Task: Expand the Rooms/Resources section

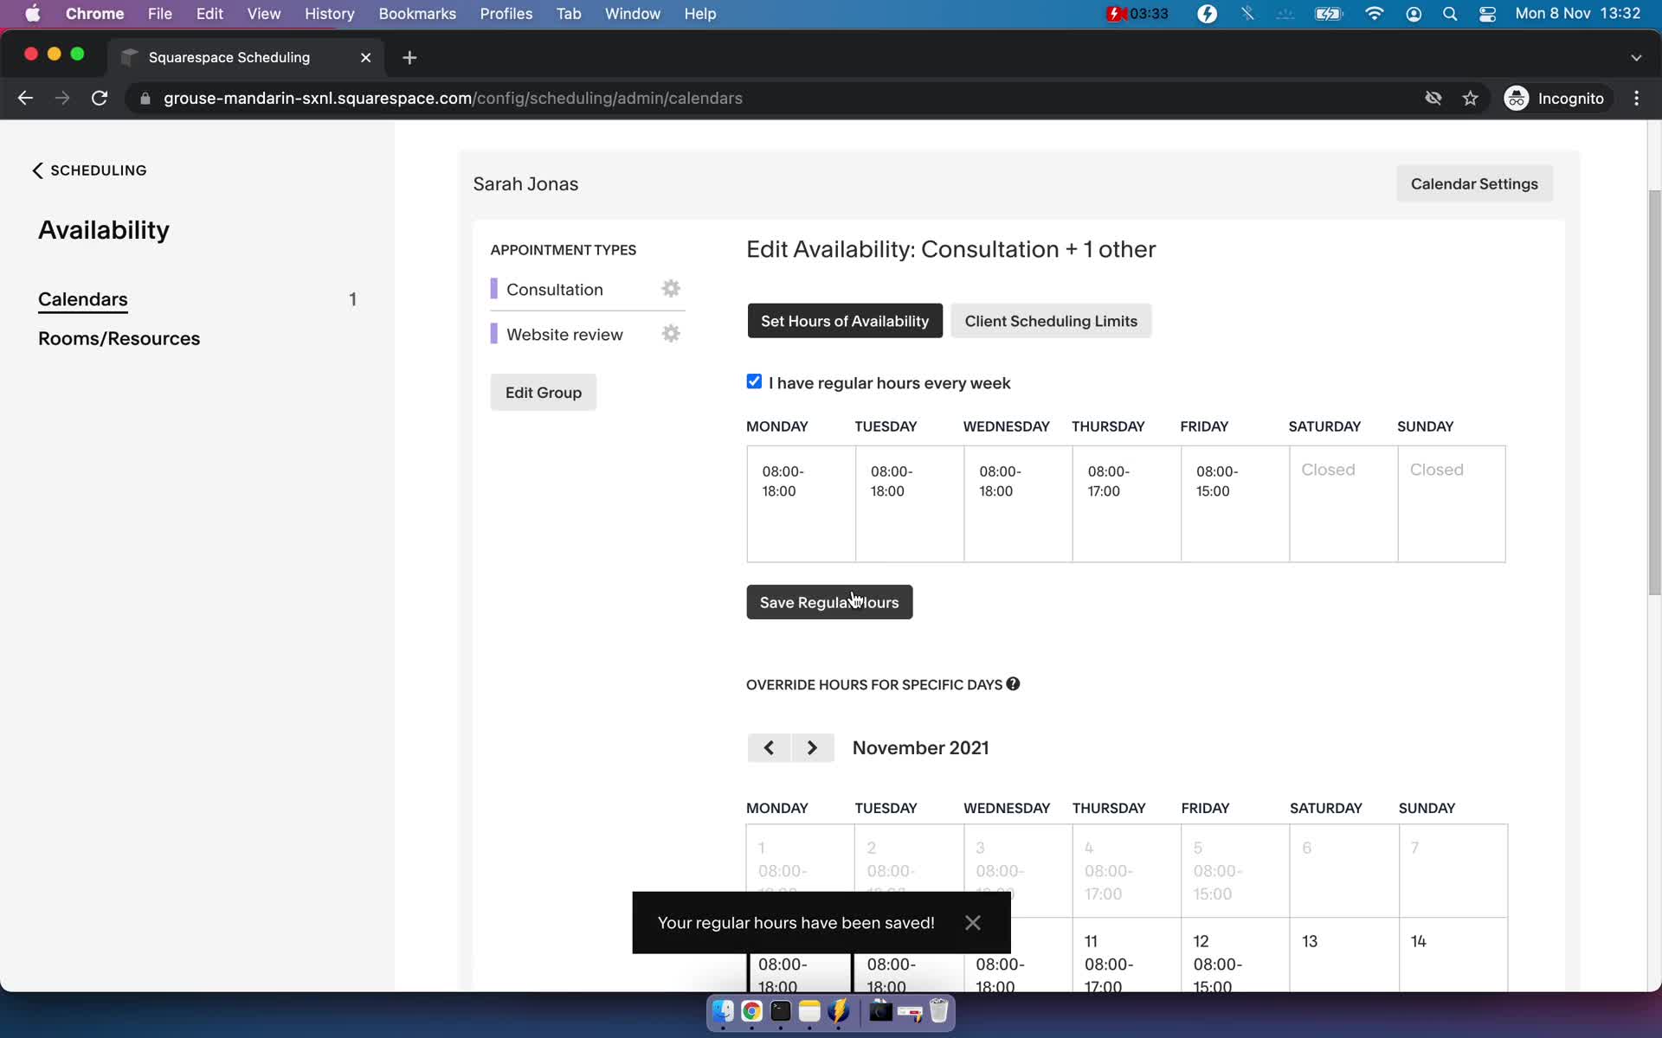Action: click(119, 338)
